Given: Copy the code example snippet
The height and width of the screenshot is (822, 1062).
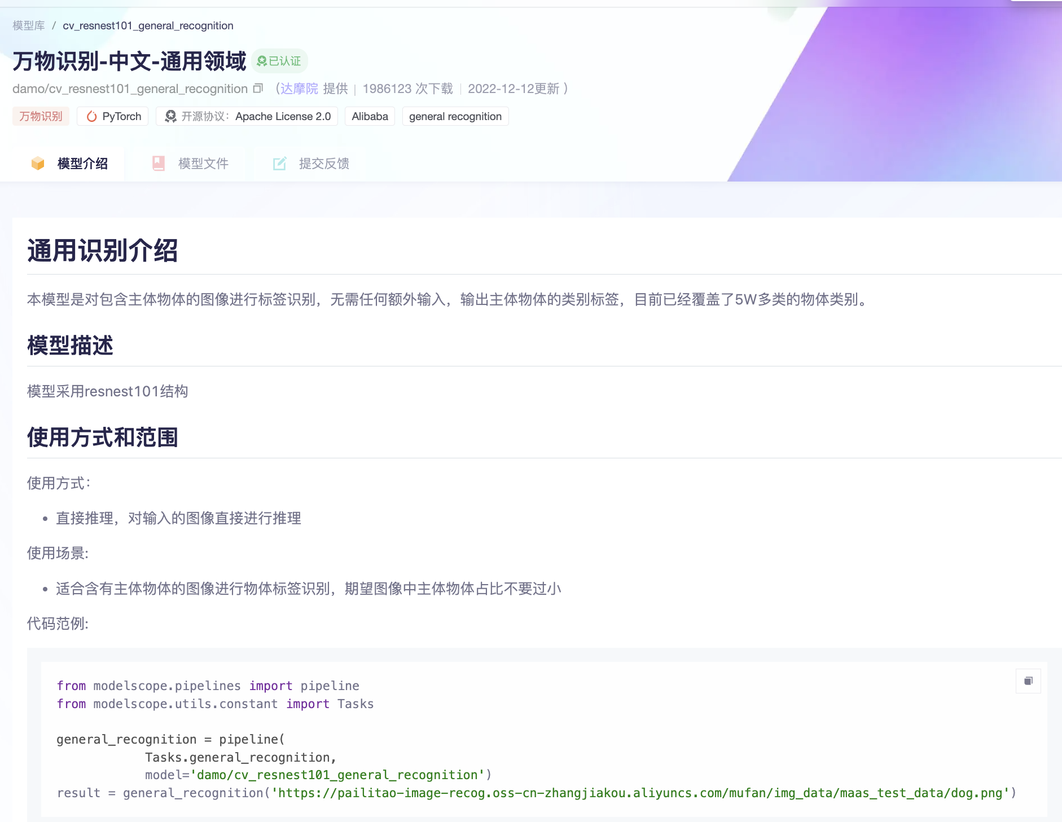Looking at the screenshot, I should pyautogui.click(x=1028, y=681).
